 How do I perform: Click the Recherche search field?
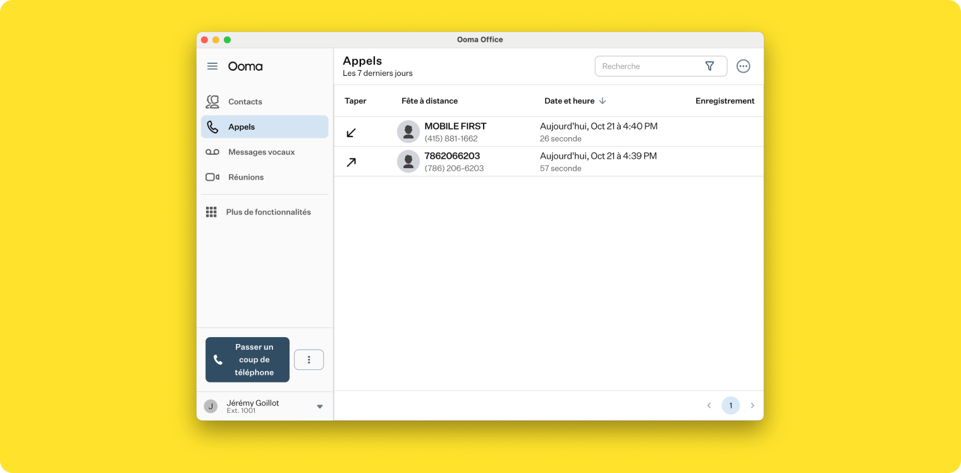tap(661, 66)
